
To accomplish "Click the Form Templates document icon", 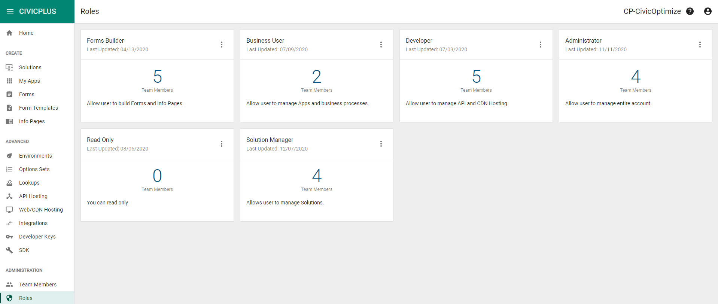I will [x=9, y=108].
